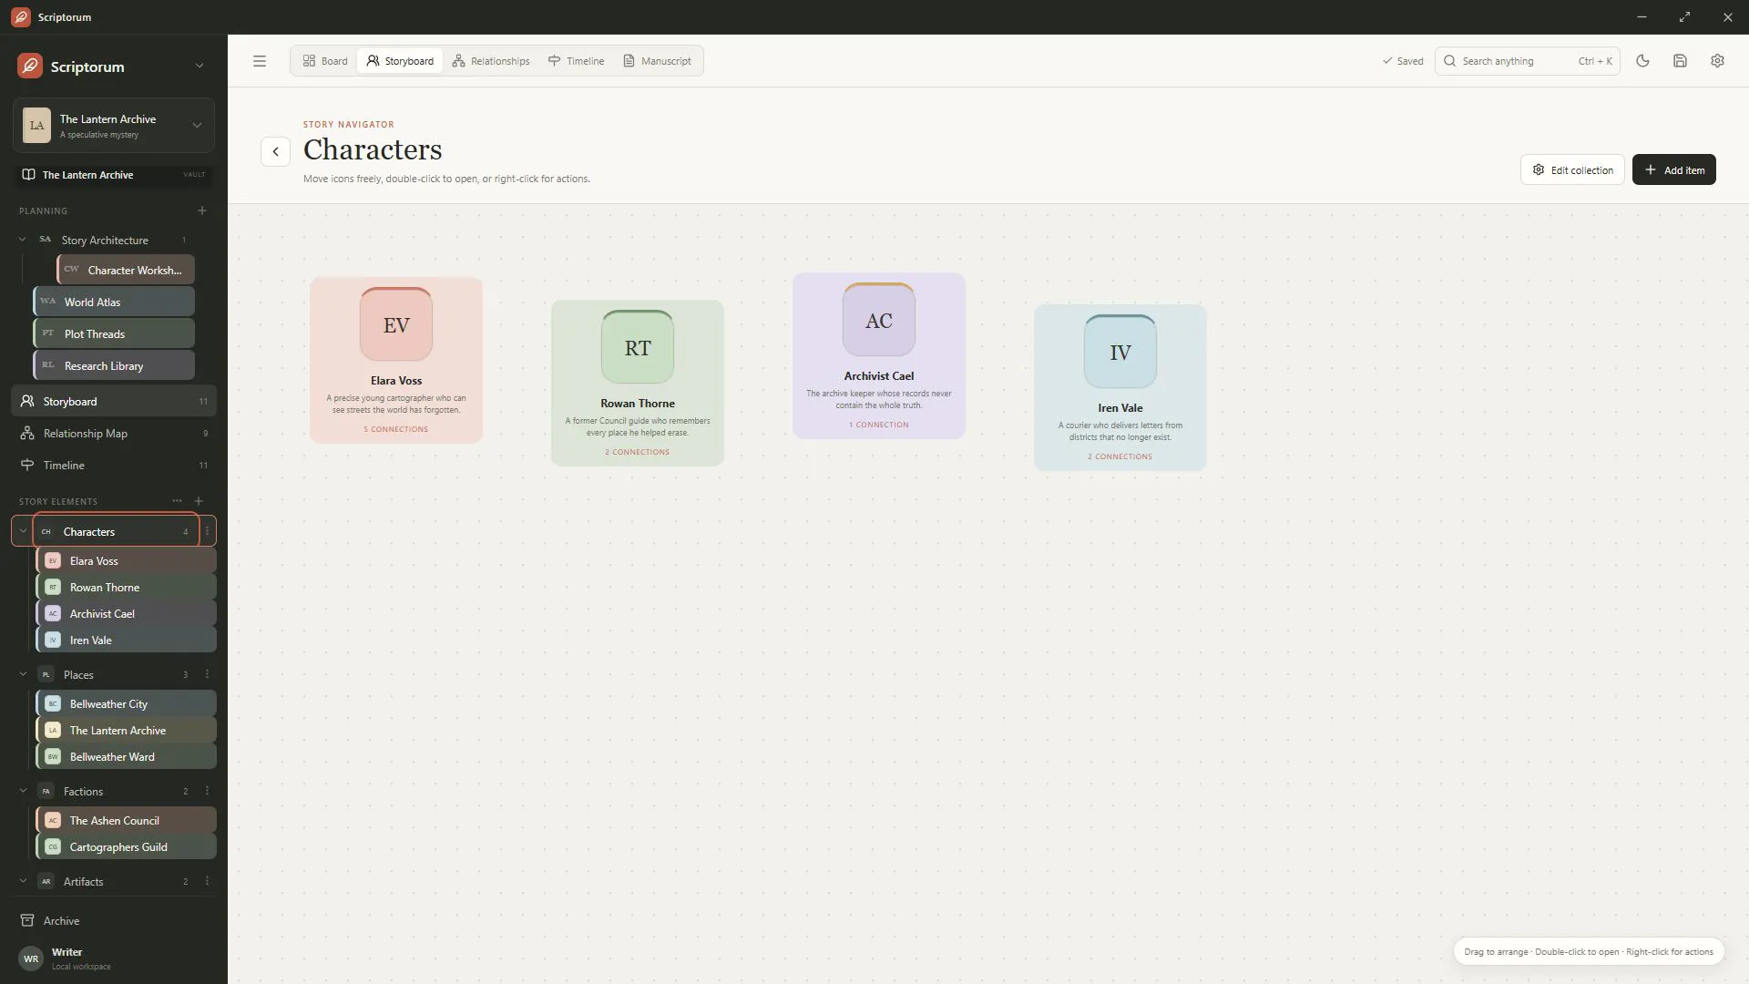Screen dimensions: 1749x984
Task: Open Places collection kebab menu
Action: tap(207, 674)
